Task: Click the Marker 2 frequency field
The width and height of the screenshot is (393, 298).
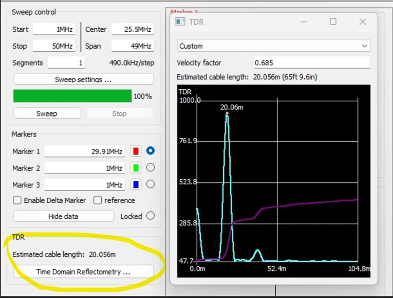Action: tap(85, 168)
